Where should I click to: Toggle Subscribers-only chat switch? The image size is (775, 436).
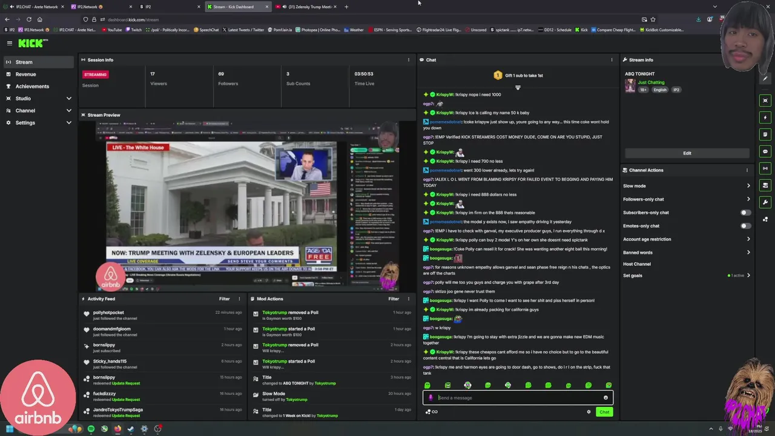[746, 213]
